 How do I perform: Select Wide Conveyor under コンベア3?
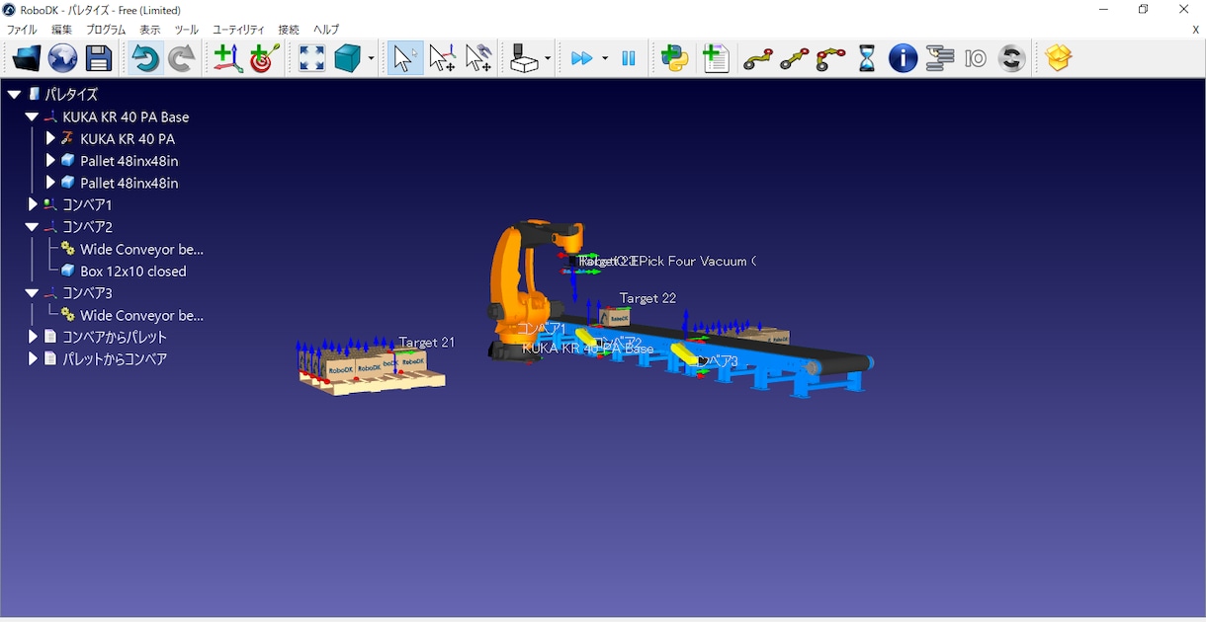pos(141,315)
